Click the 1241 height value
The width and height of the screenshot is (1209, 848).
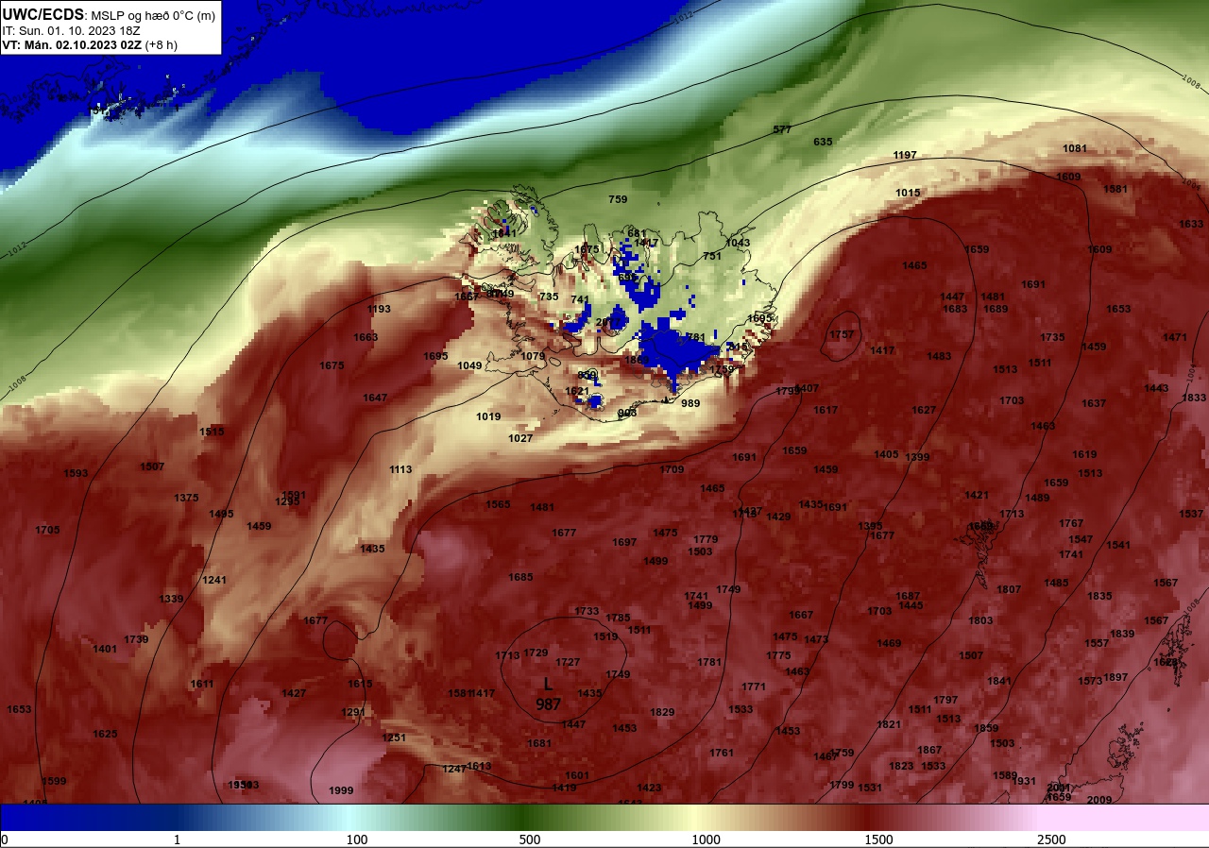[x=214, y=580]
